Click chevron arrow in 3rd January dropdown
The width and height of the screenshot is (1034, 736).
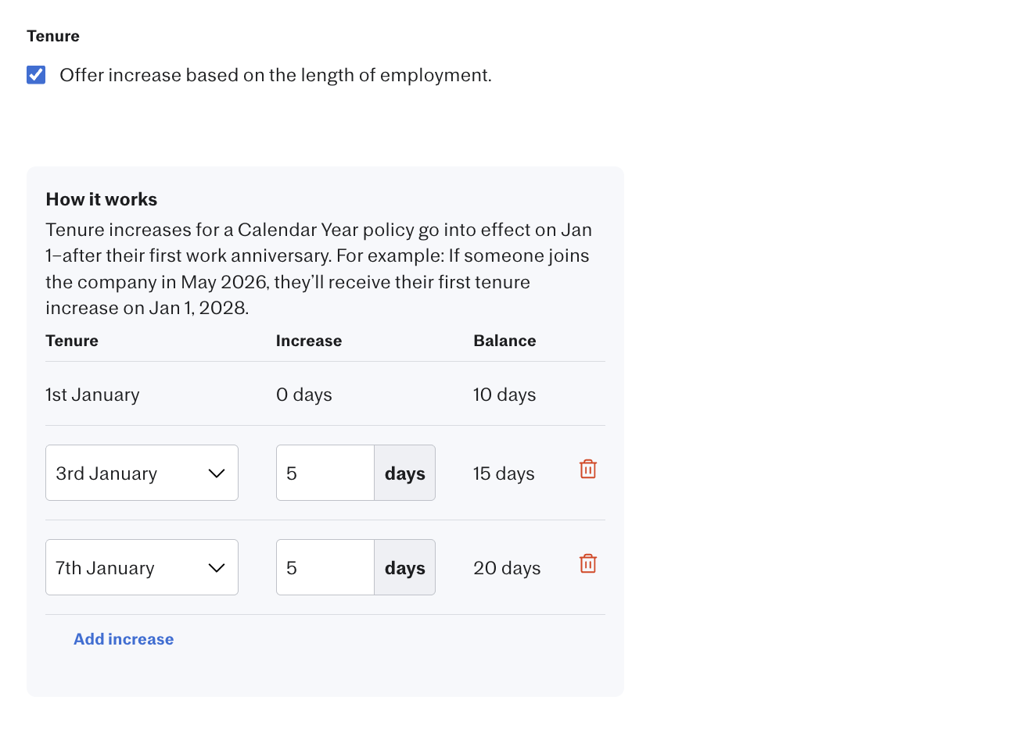(x=217, y=473)
